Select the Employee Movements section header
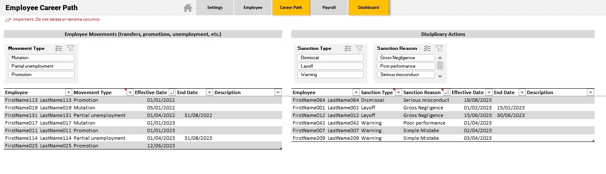 [x=143, y=34]
